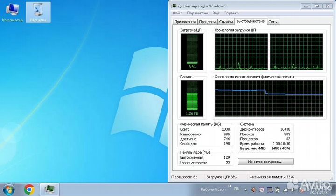Image resolution: width=336 pixels, height=196 pixels.
Task: Click the first CPU history graph
Action: (x=241, y=52)
